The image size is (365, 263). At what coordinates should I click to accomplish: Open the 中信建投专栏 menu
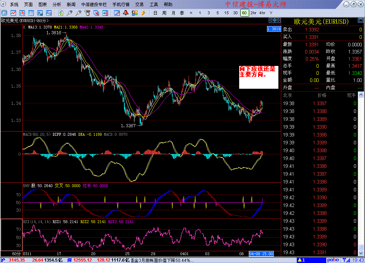point(94,4)
